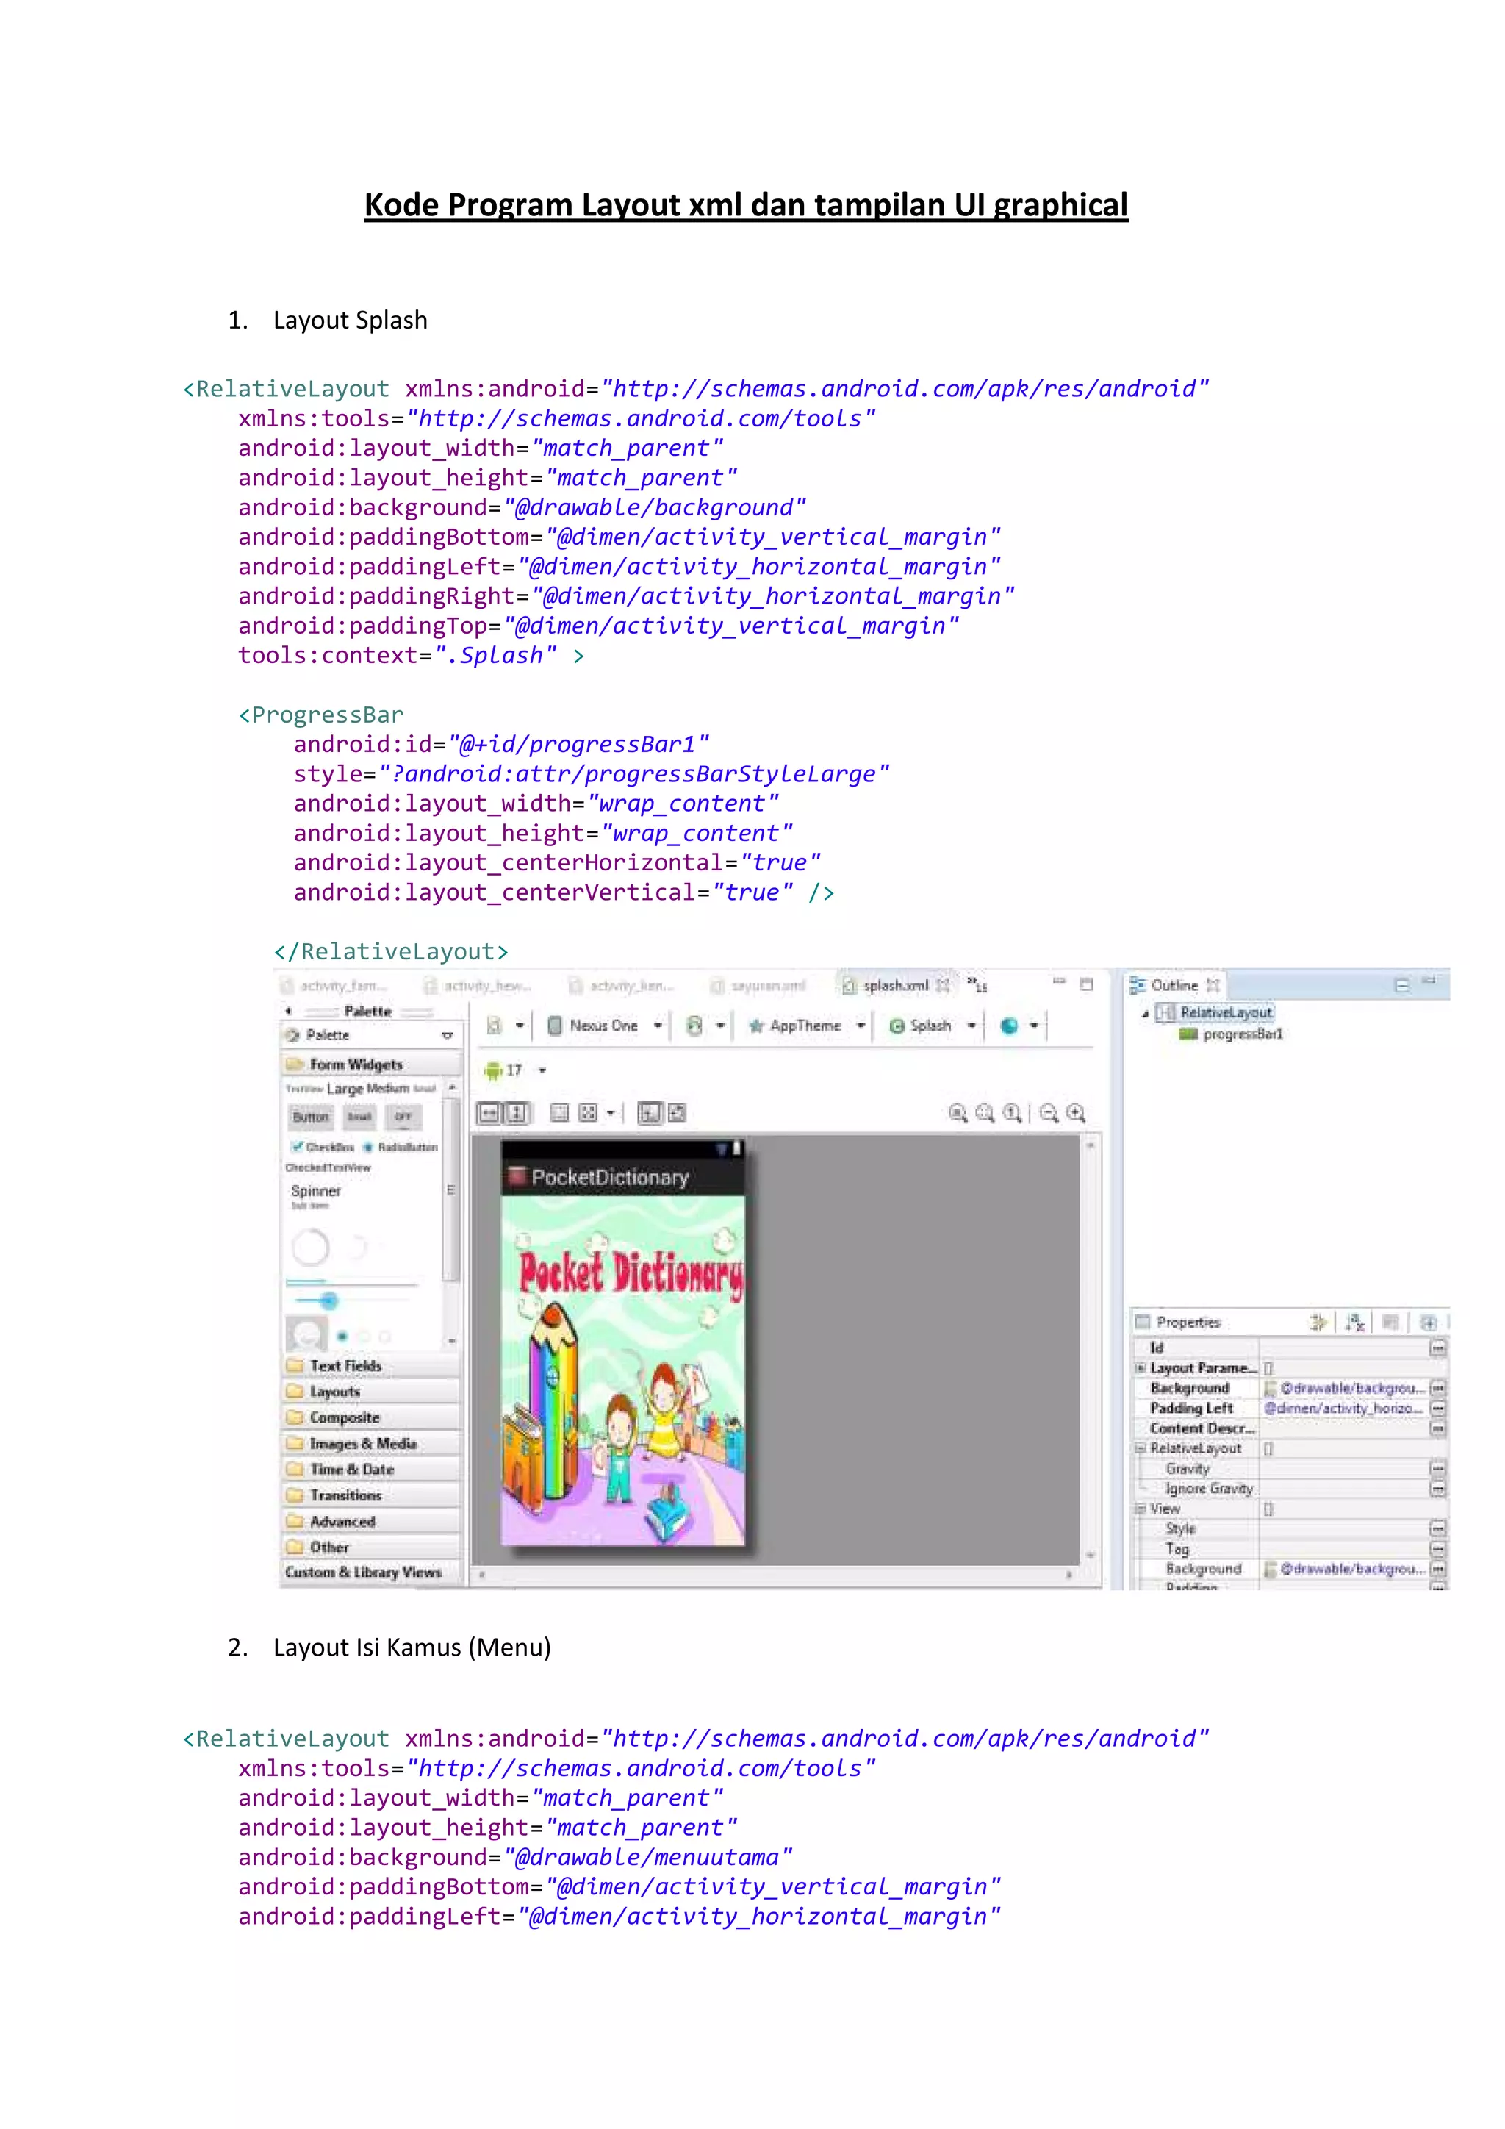This screenshot has width=1505, height=2129.
Task: Click the OFF toggle button widget in the palette
Action: click(403, 1117)
